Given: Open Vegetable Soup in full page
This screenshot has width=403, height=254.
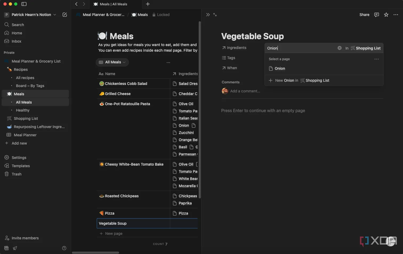Looking at the screenshot, I should 215,15.
